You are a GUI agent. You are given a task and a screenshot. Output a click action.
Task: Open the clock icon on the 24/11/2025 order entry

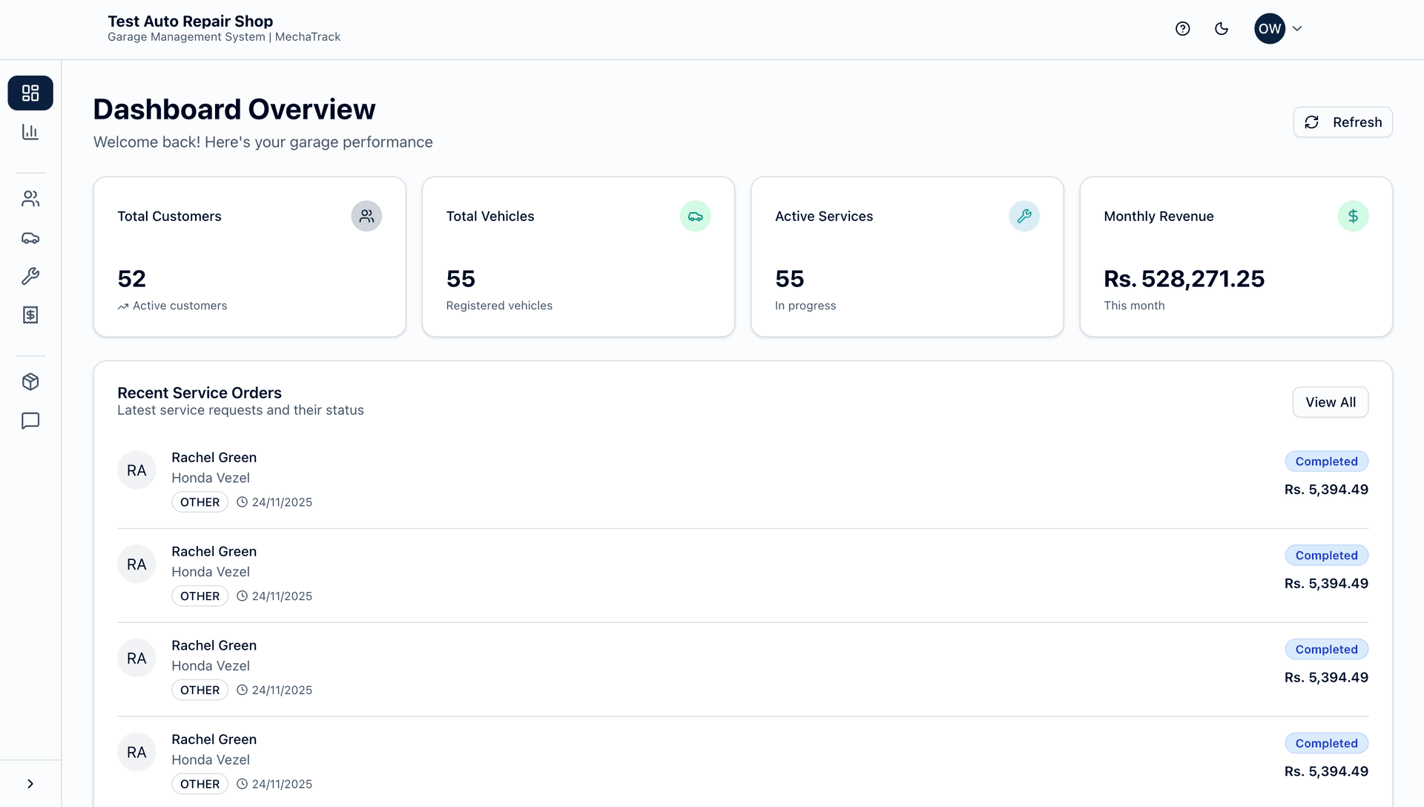[x=241, y=501]
